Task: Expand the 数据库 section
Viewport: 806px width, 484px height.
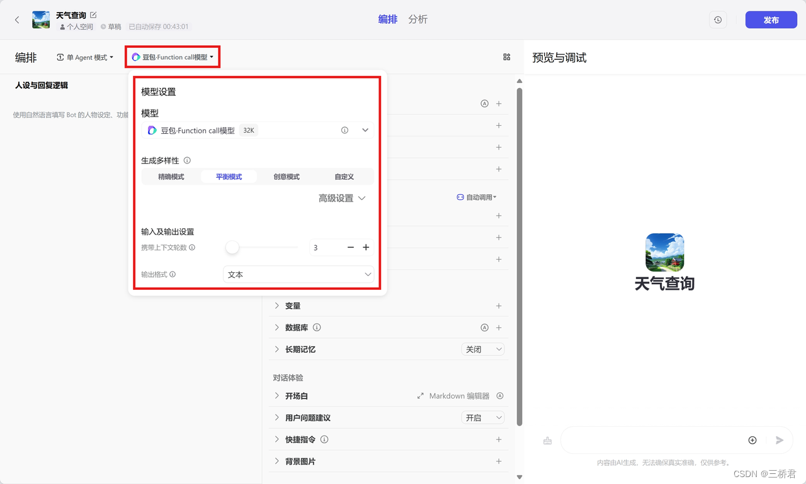Action: (x=276, y=327)
